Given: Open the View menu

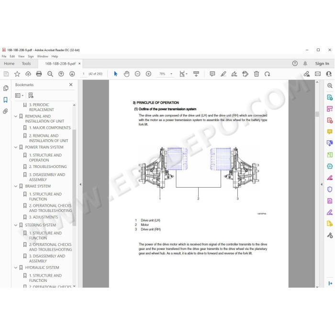Looking at the screenshot, I should coord(21,56).
